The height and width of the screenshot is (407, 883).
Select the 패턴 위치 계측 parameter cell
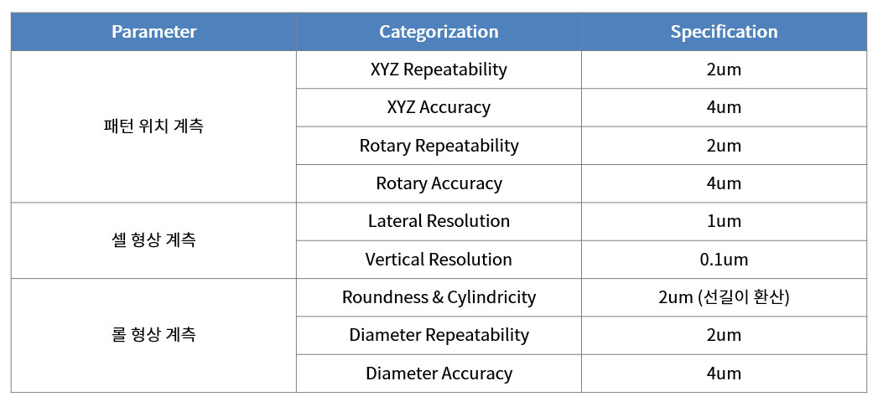pos(153,127)
